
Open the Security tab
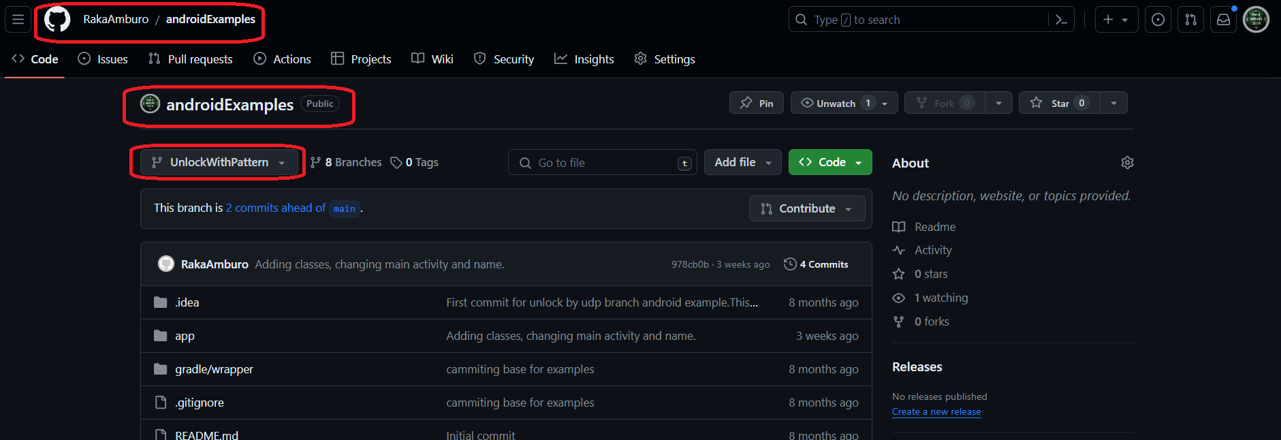[504, 59]
